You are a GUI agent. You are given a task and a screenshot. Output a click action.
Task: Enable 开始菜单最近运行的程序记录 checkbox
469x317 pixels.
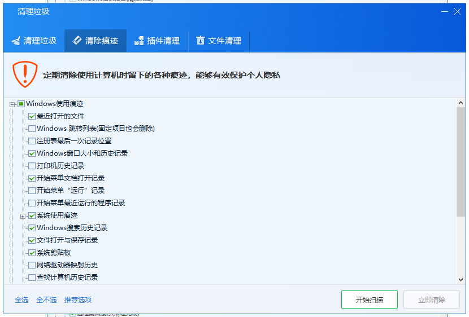point(32,203)
